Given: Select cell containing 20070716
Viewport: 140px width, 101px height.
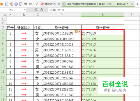Looking at the screenshot, I should coord(103,49).
